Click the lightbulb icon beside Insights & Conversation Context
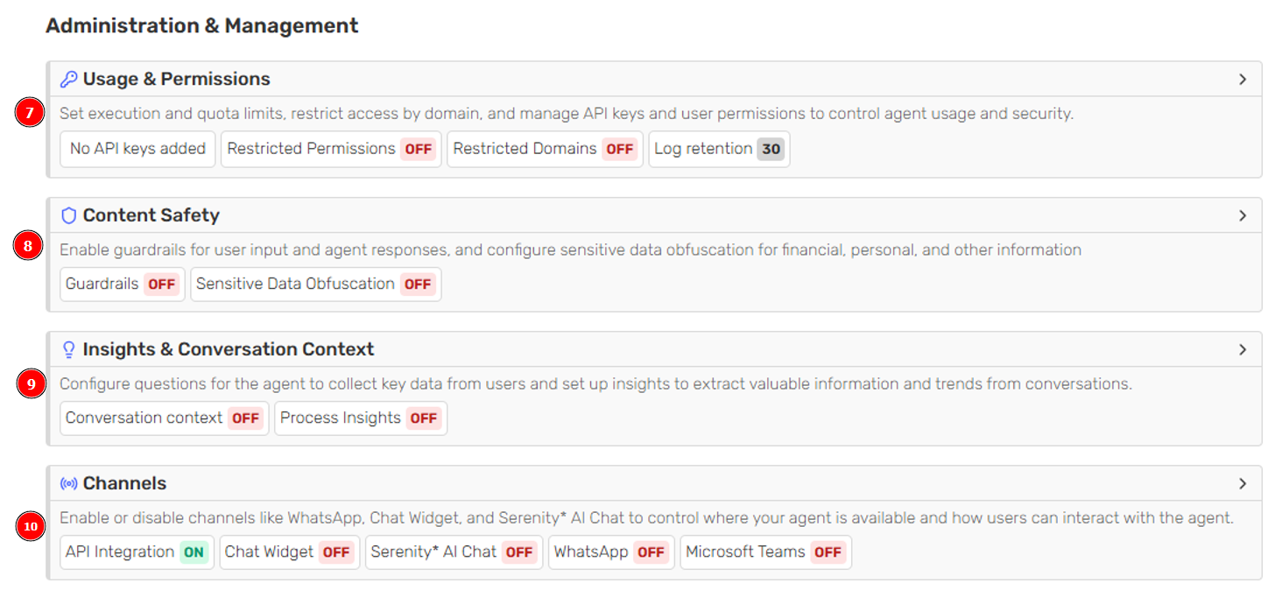The image size is (1275, 597). (68, 349)
